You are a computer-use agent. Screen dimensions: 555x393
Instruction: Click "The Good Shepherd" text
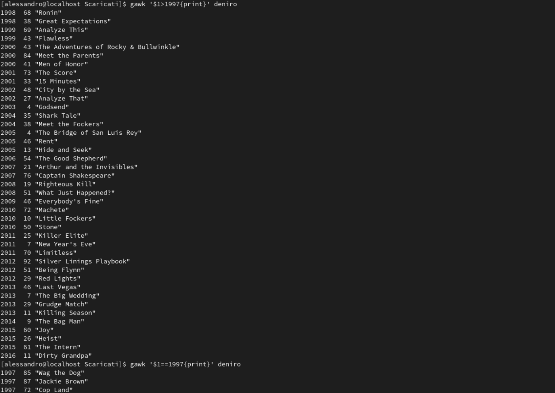(x=71, y=158)
